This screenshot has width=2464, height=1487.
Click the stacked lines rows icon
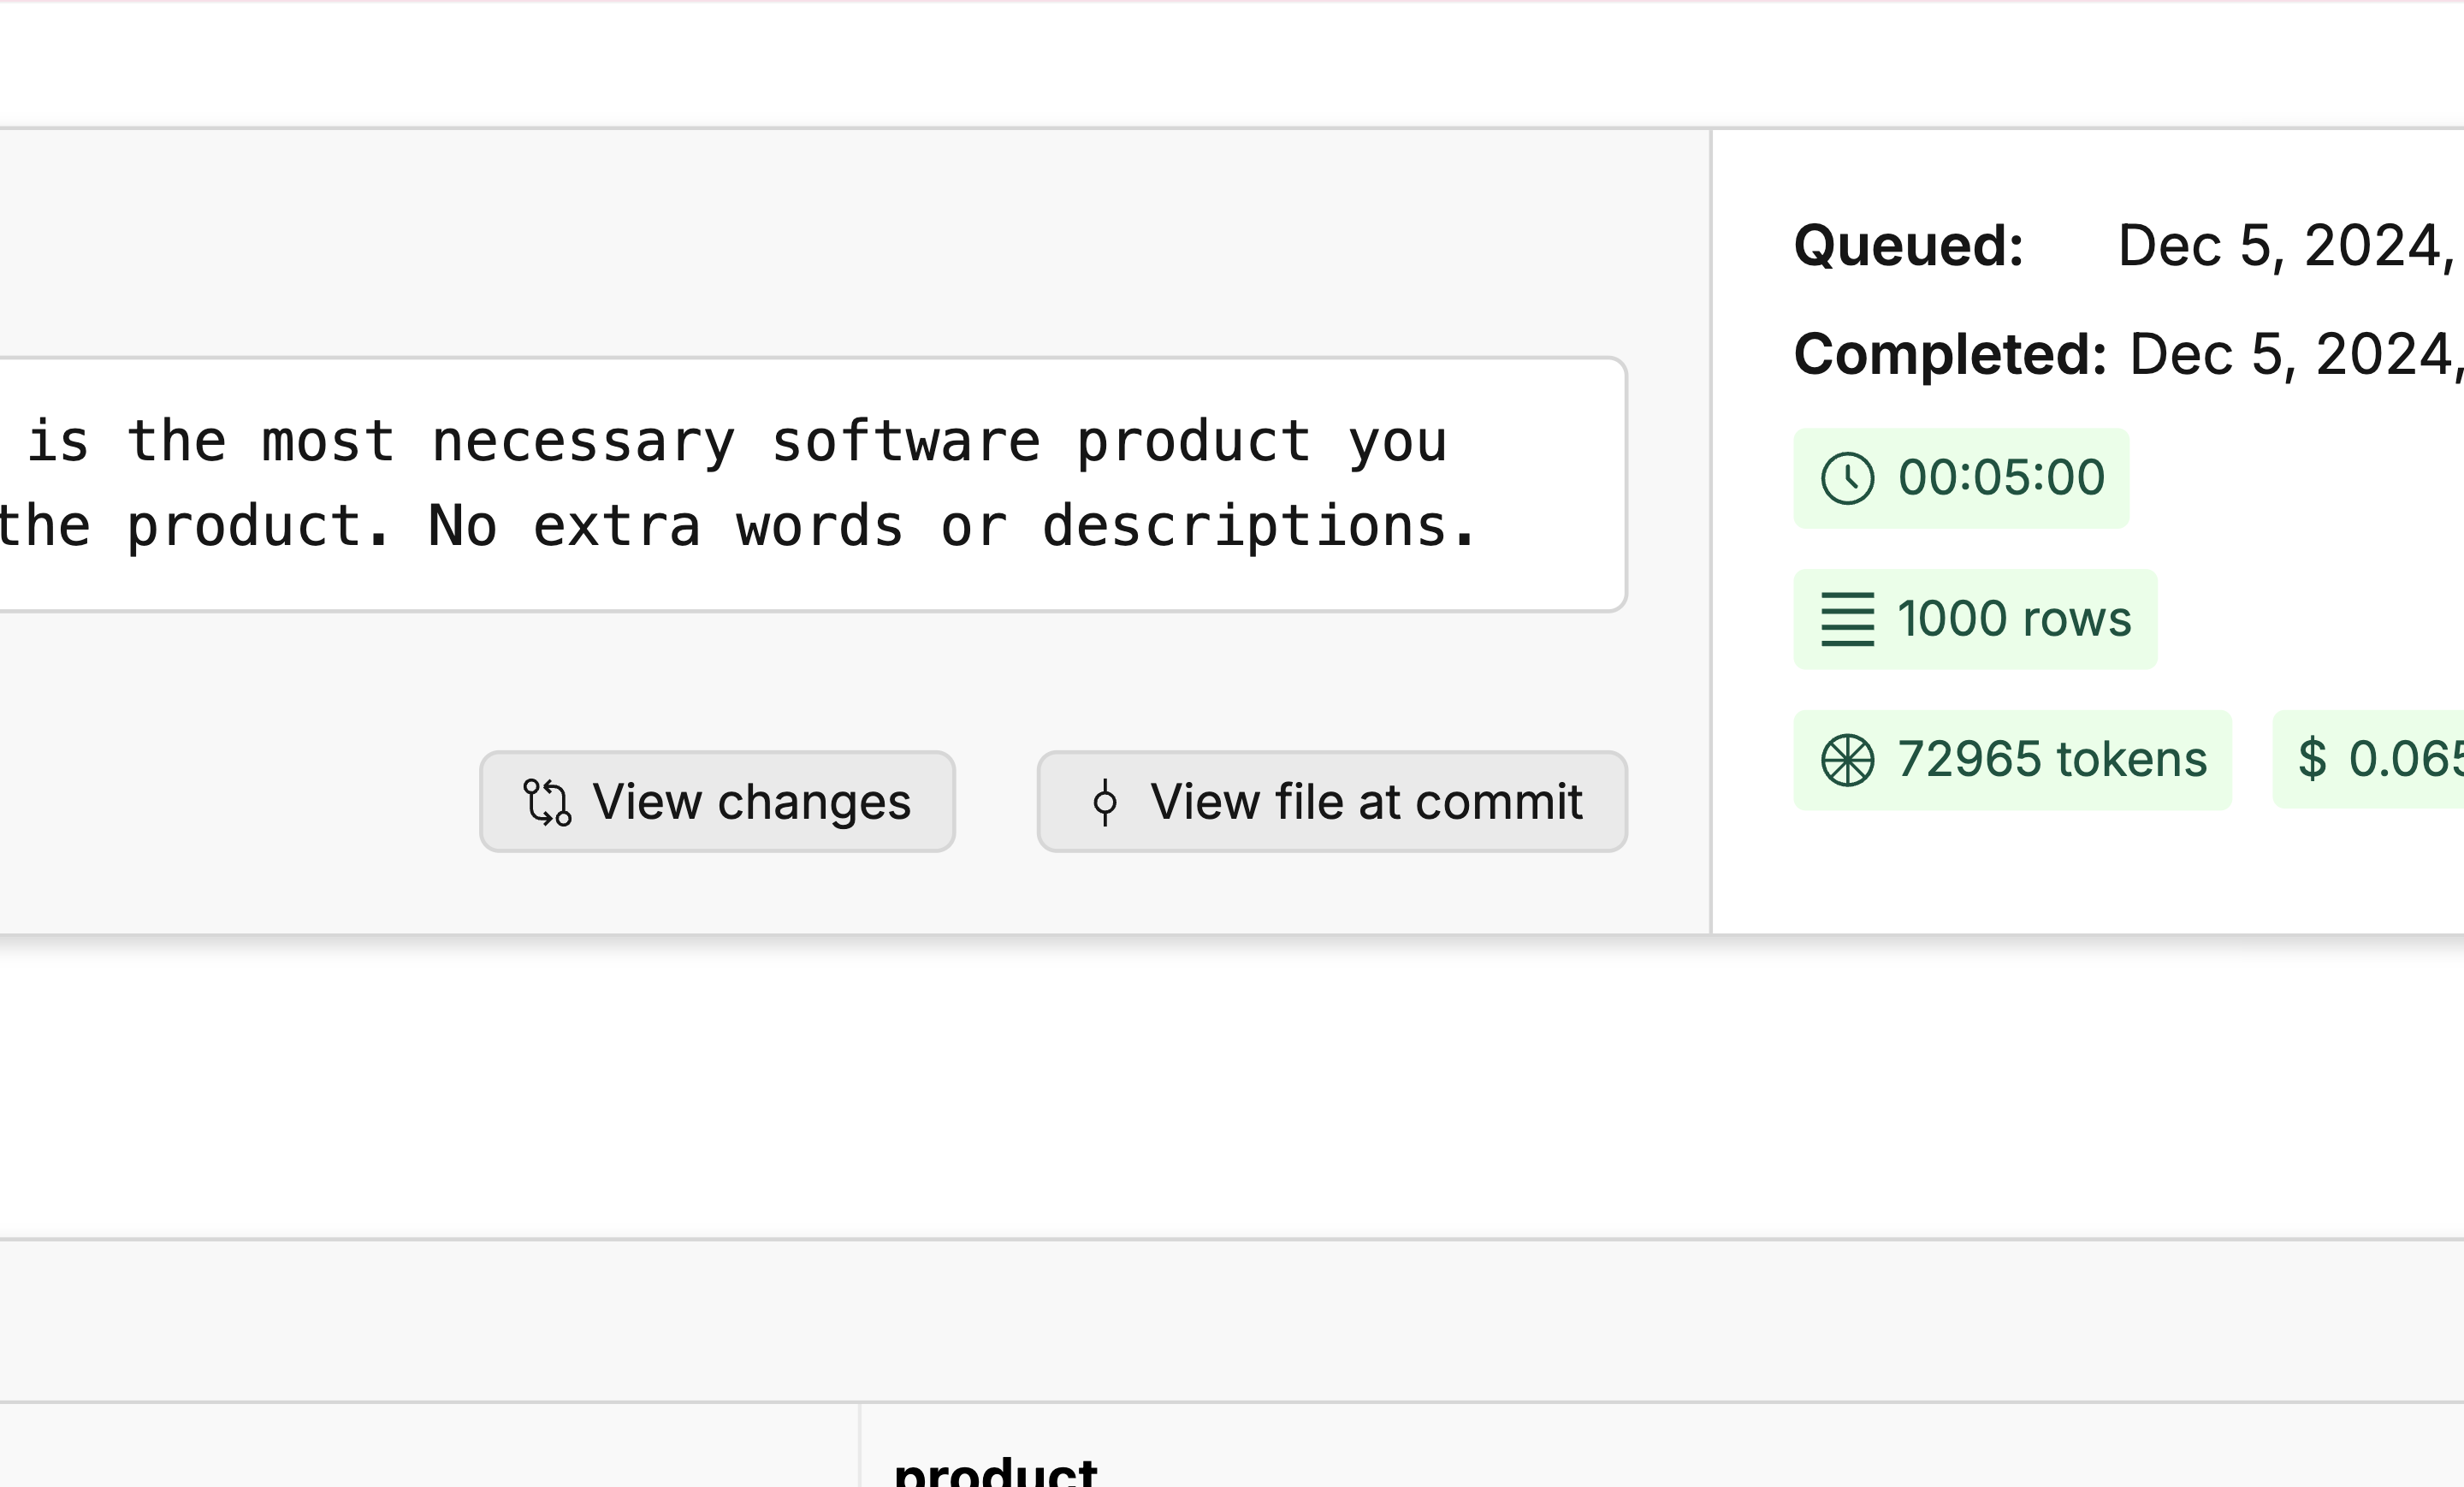1847,619
